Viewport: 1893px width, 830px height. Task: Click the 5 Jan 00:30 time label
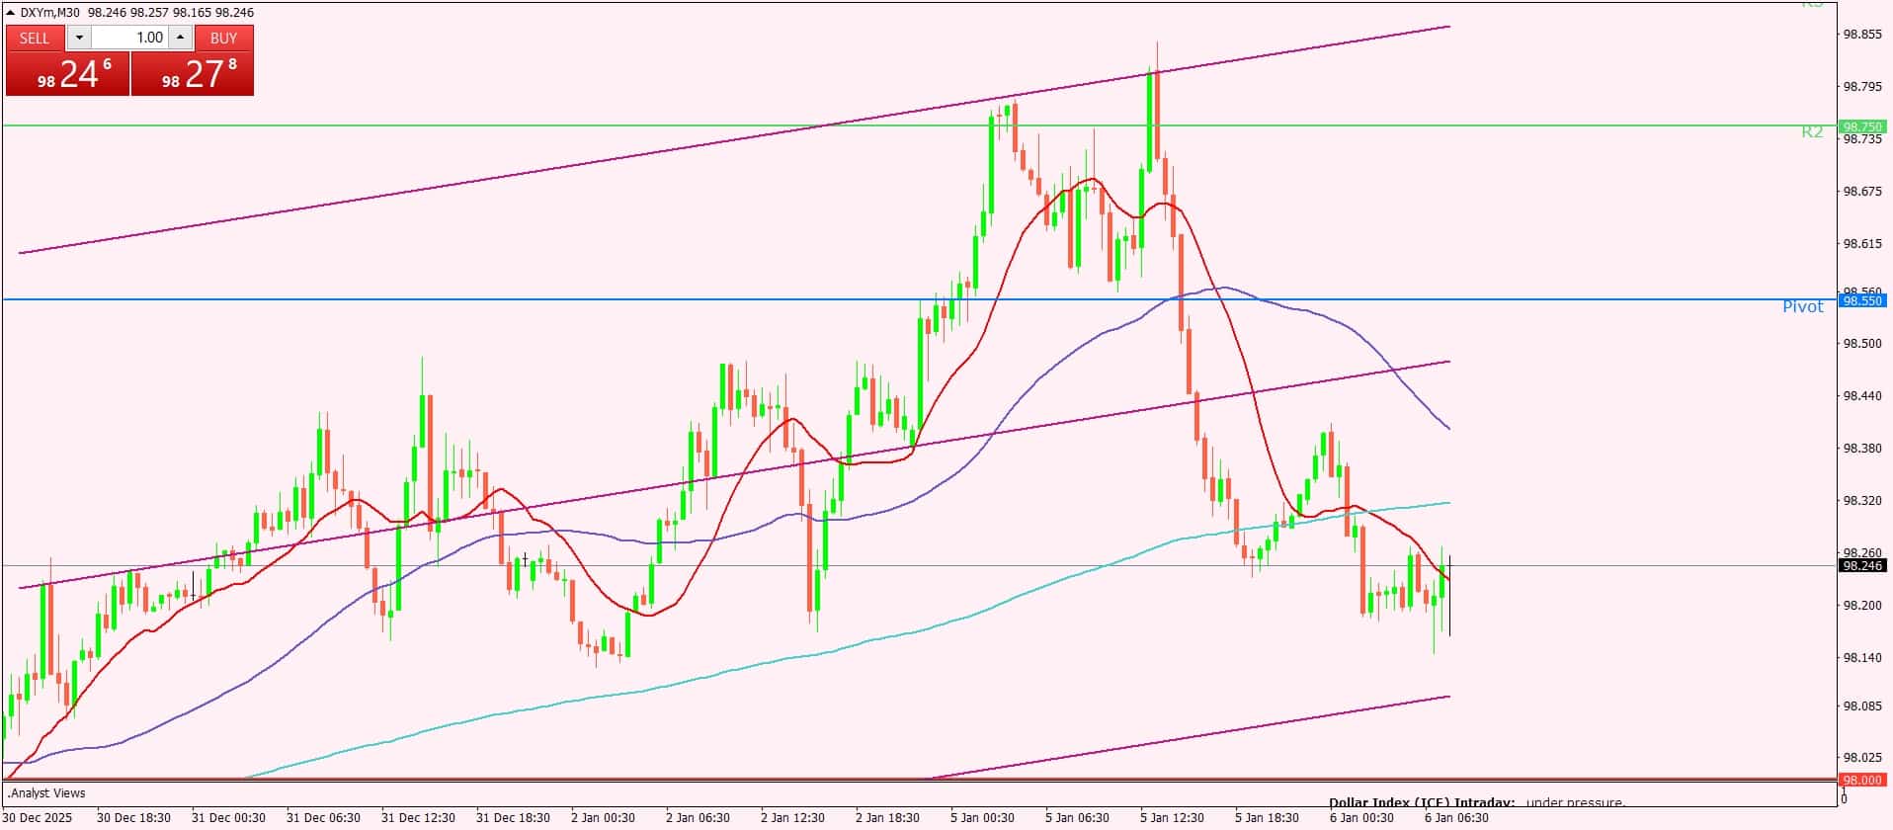pos(982,818)
